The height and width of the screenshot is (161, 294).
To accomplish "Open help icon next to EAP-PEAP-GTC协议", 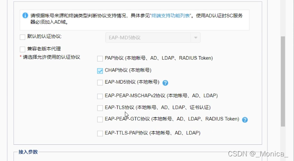I will click(x=245, y=120).
